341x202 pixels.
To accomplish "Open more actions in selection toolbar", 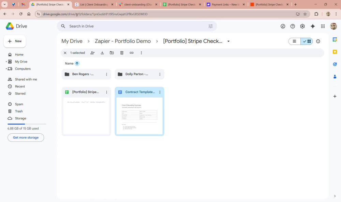I will coord(142,53).
